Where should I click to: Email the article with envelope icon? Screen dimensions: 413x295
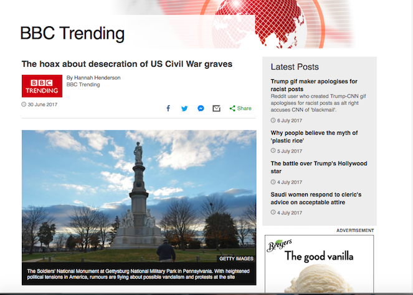(217, 109)
